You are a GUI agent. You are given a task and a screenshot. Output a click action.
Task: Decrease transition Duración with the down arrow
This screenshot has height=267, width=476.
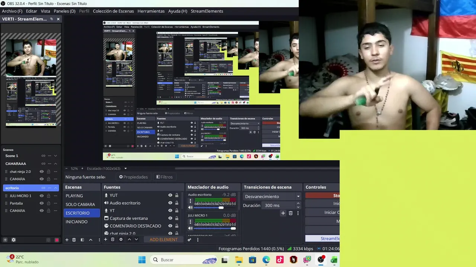pyautogui.click(x=298, y=207)
